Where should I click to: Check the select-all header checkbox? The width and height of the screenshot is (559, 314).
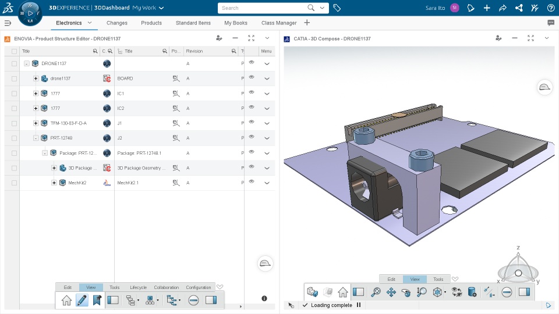coord(14,51)
